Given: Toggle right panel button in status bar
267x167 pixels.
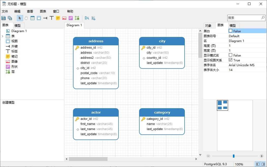Looking at the screenshot, I should coord(263,164).
